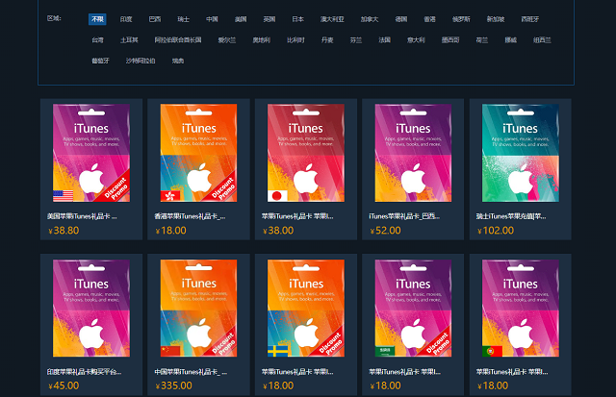Select 日本 region filter

click(x=298, y=19)
